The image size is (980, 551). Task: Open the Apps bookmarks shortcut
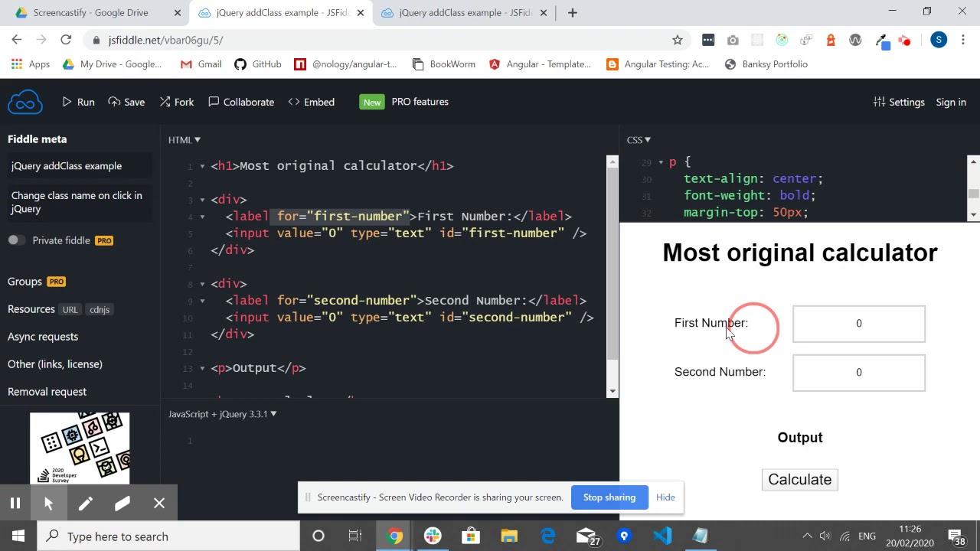point(31,64)
